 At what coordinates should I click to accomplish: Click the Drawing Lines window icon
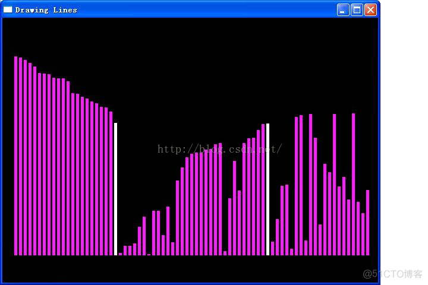click(8, 9)
